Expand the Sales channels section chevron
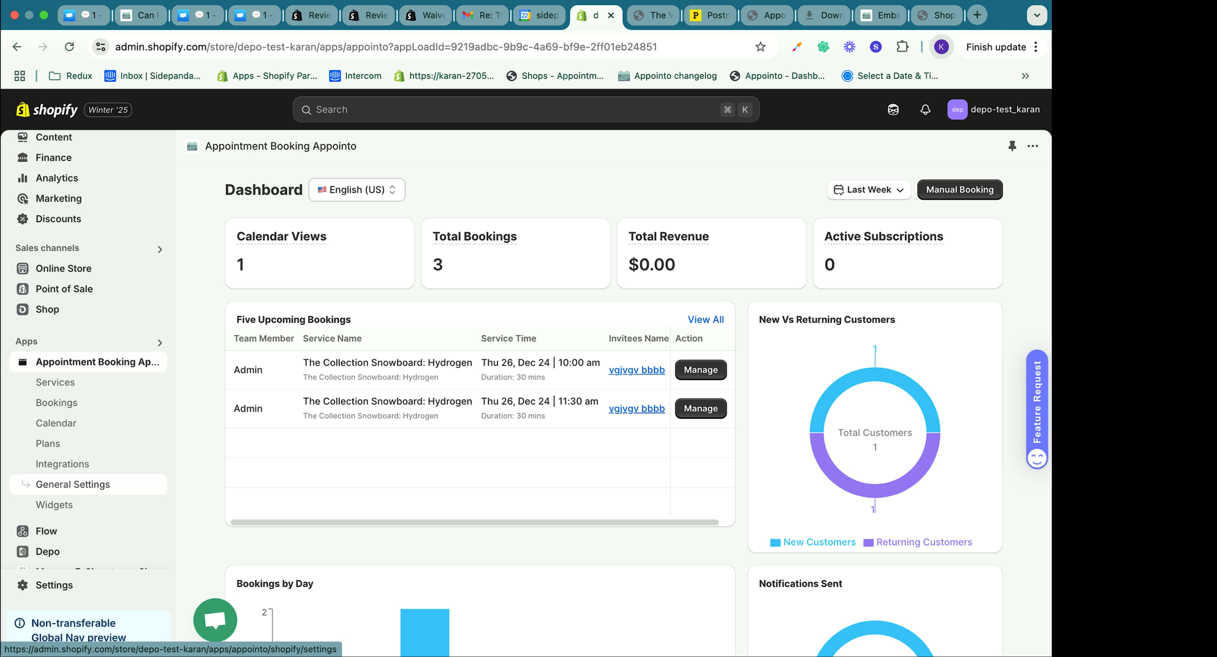 point(160,249)
